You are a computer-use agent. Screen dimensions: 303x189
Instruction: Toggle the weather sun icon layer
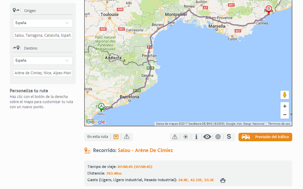point(185,137)
